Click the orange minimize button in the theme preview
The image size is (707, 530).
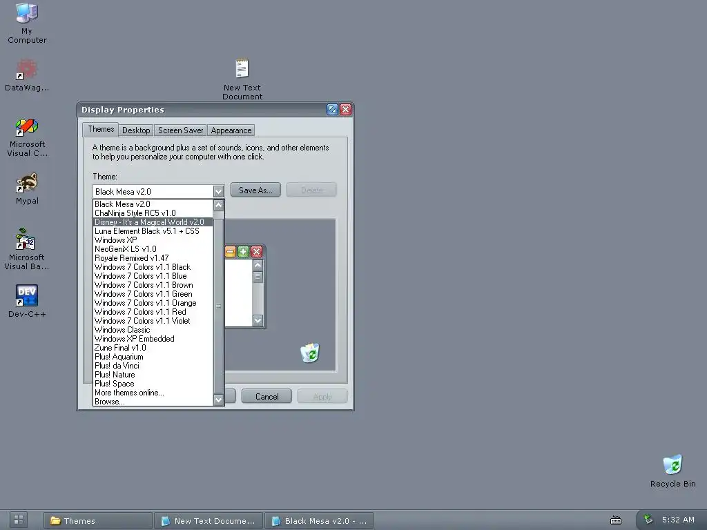click(230, 251)
